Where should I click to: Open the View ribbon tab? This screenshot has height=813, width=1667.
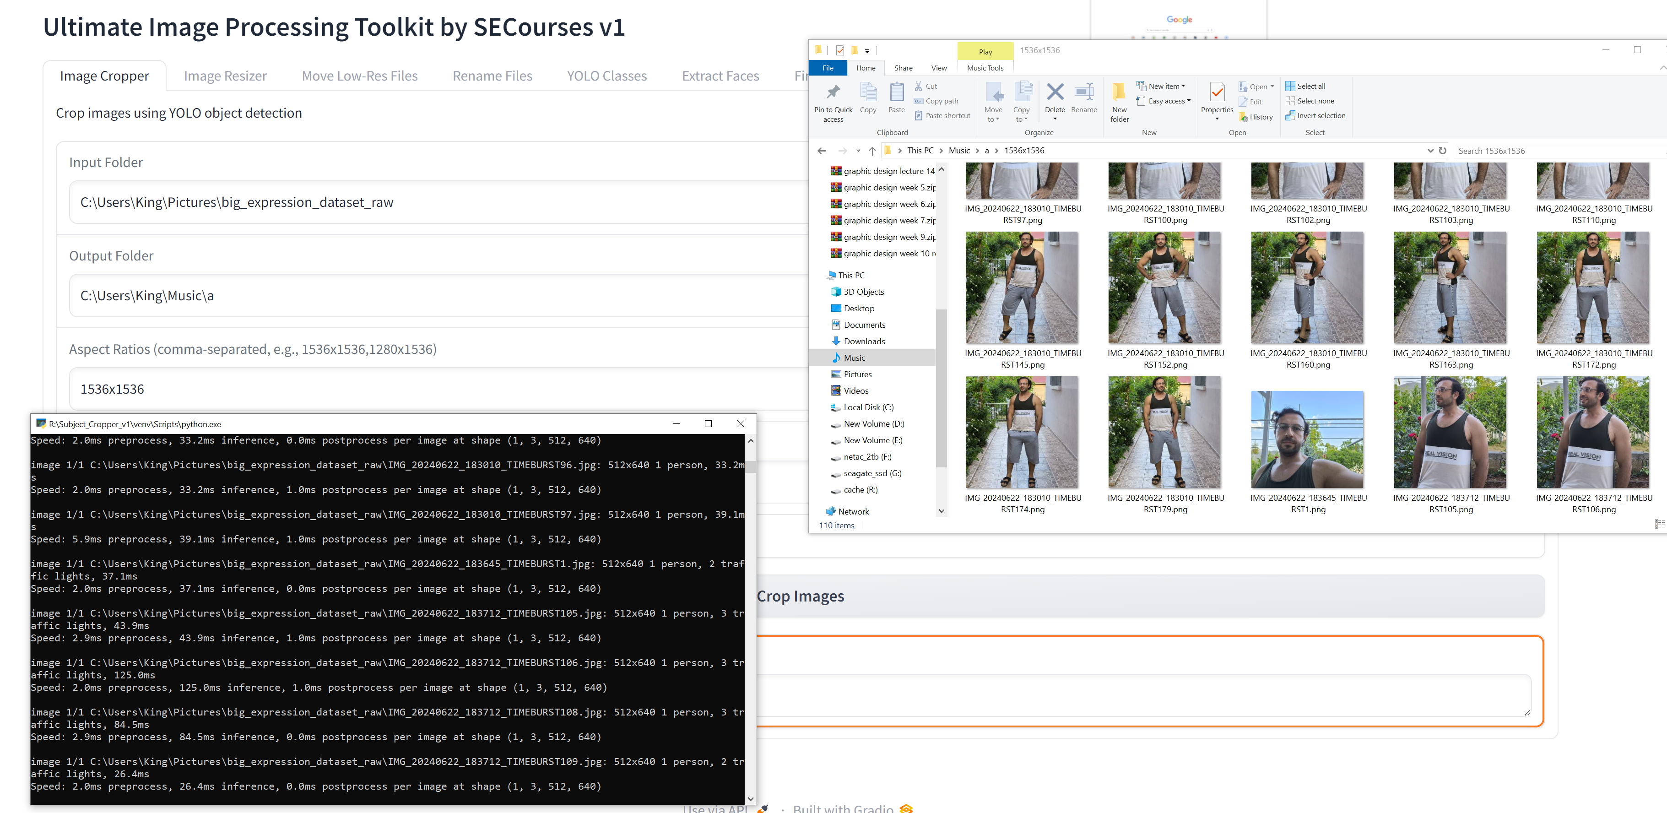tap(938, 68)
